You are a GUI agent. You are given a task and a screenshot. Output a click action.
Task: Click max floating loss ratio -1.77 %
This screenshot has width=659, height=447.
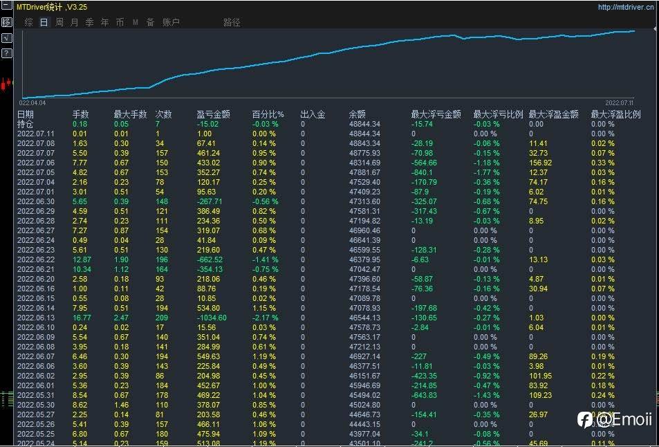(486, 172)
